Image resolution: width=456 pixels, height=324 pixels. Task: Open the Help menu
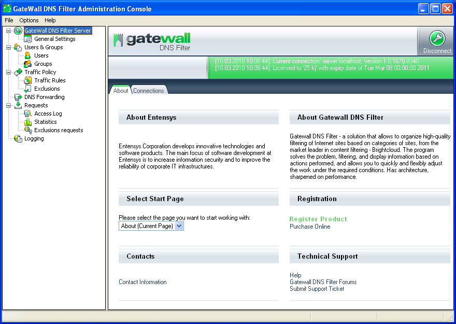coord(50,20)
